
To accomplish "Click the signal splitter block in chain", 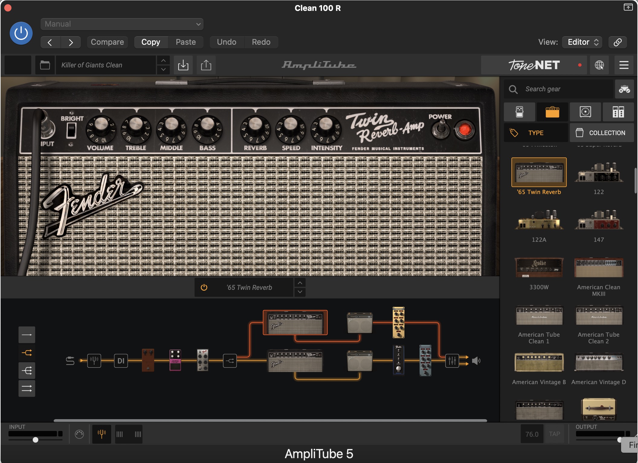I will (230, 361).
